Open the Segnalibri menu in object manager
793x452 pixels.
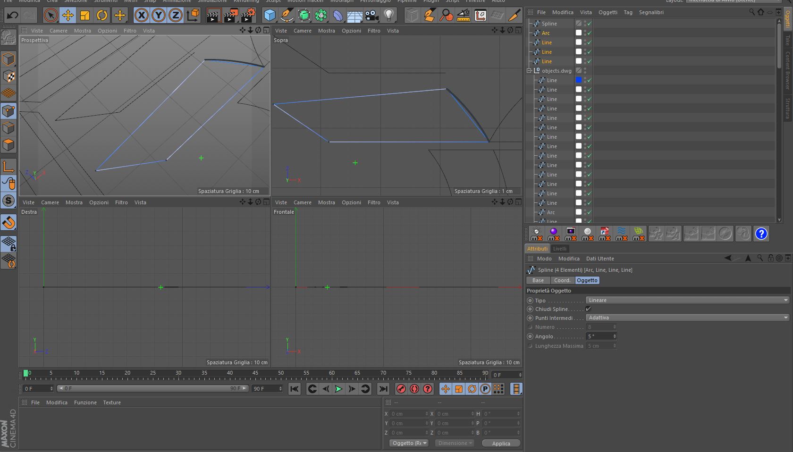[651, 12]
